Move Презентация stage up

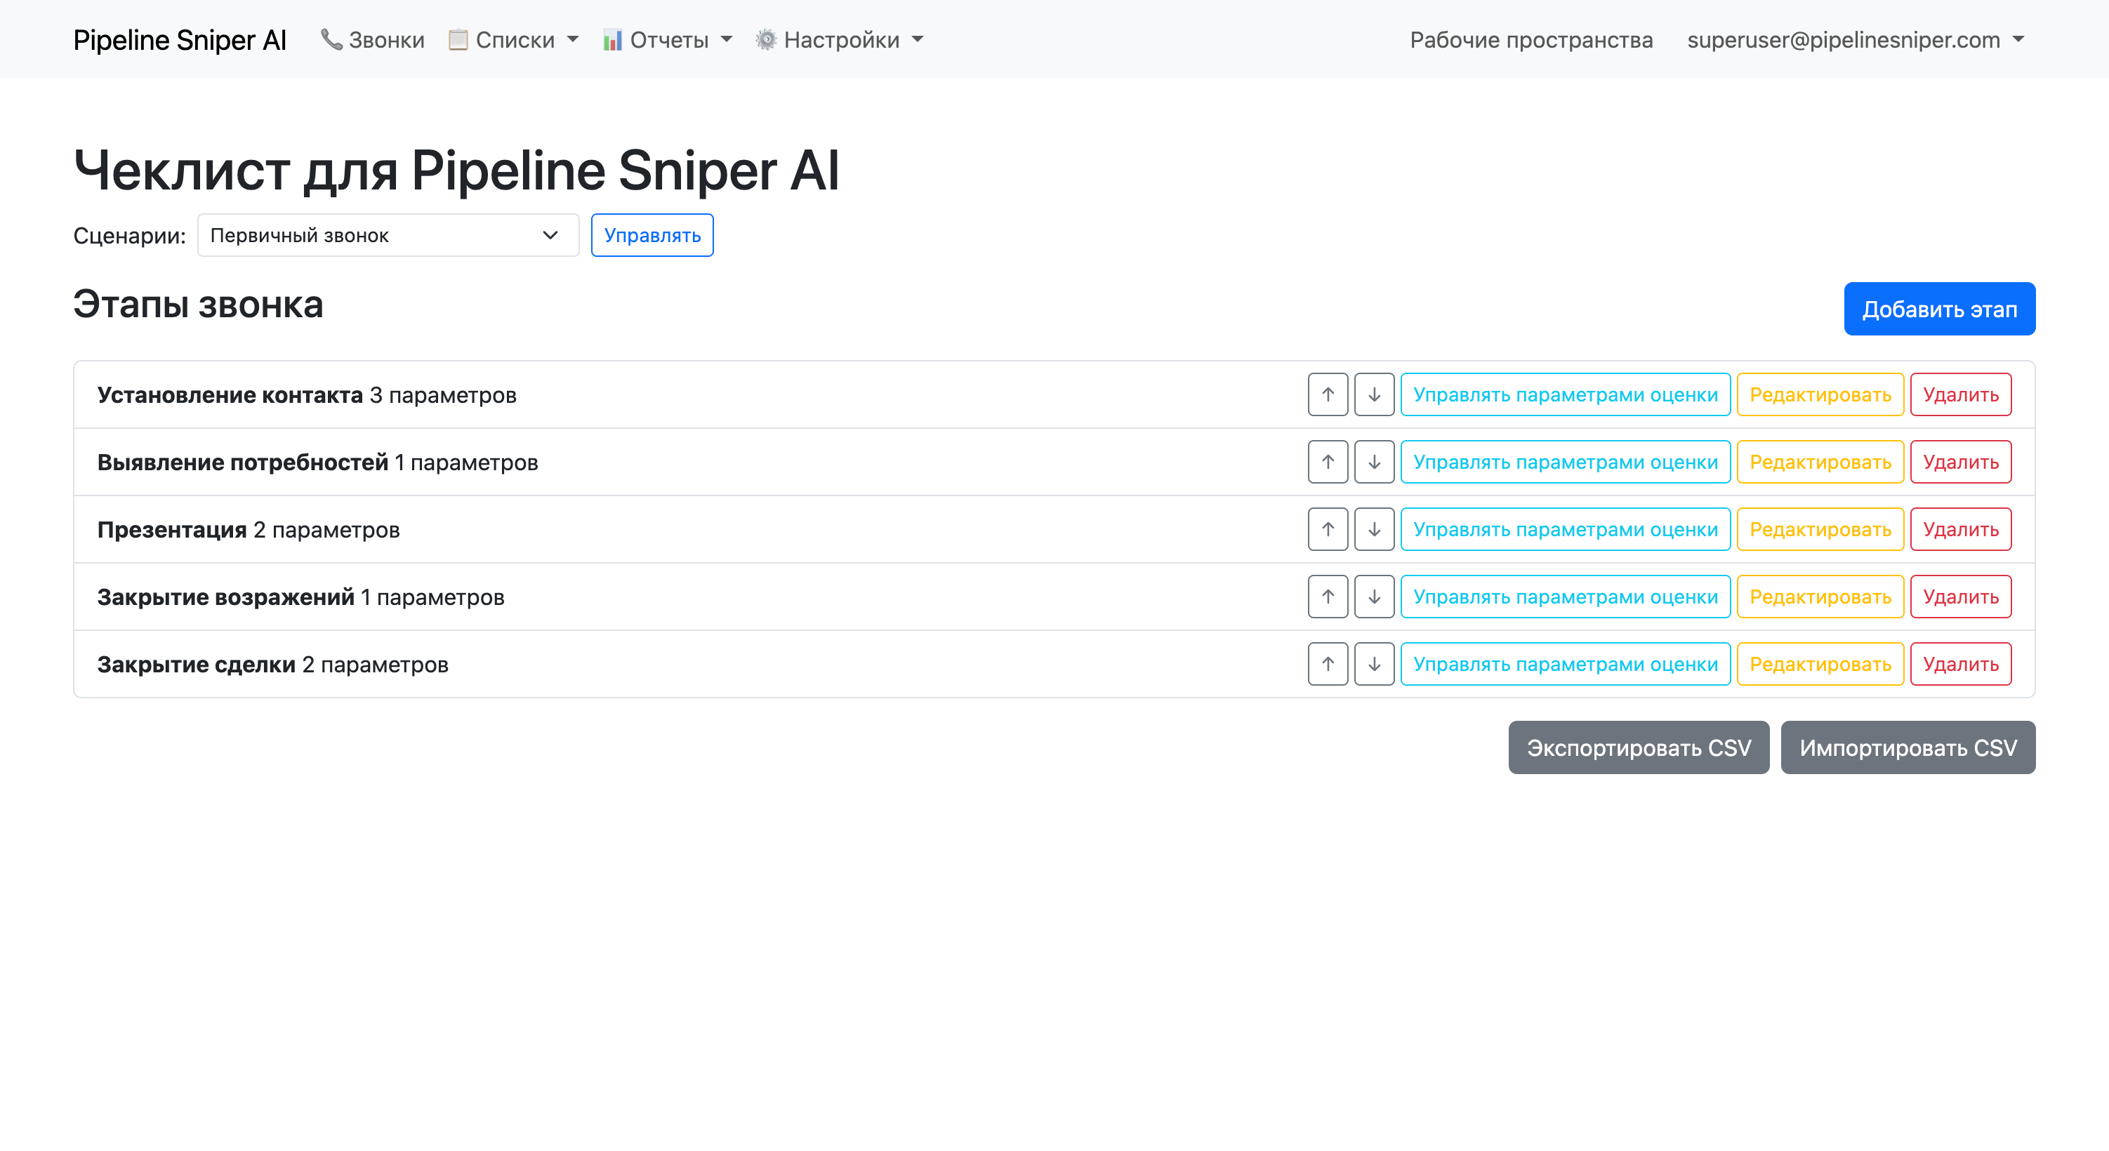point(1327,530)
